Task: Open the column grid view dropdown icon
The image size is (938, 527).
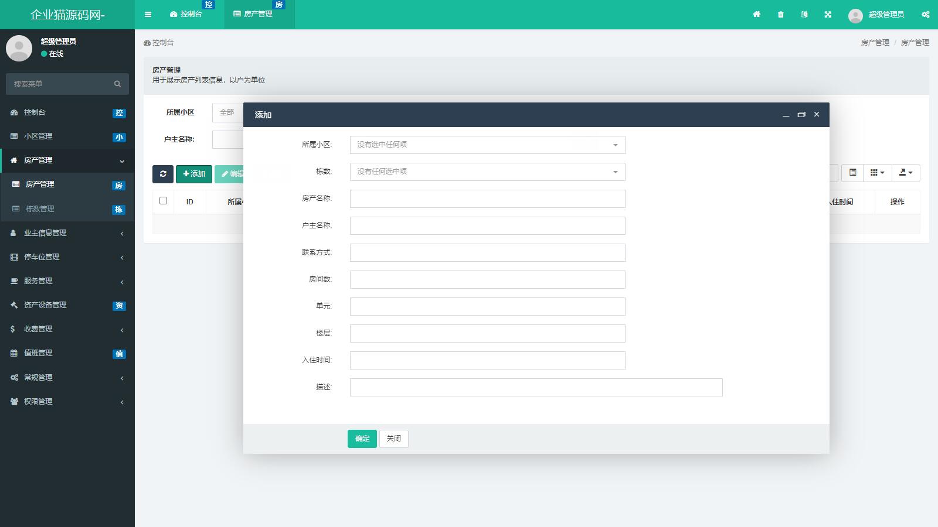Action: coord(877,173)
